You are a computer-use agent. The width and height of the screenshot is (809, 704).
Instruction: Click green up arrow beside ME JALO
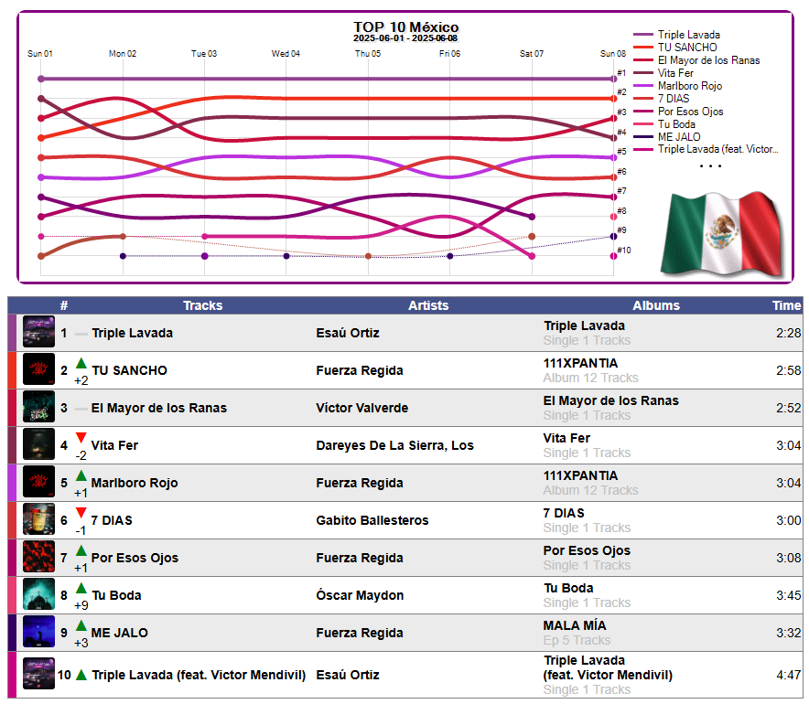(81, 625)
